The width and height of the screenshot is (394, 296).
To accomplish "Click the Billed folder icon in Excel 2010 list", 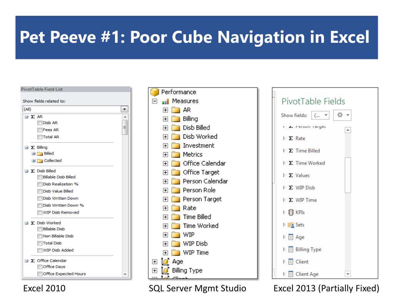I will click(x=40, y=154).
